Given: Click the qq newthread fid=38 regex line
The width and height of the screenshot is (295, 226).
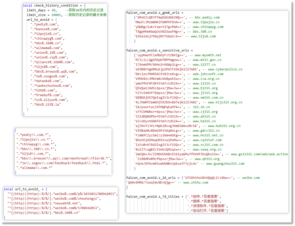Looking at the screenshot, I should point(64,158).
